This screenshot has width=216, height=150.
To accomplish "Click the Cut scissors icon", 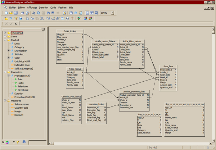I will point(33,13).
